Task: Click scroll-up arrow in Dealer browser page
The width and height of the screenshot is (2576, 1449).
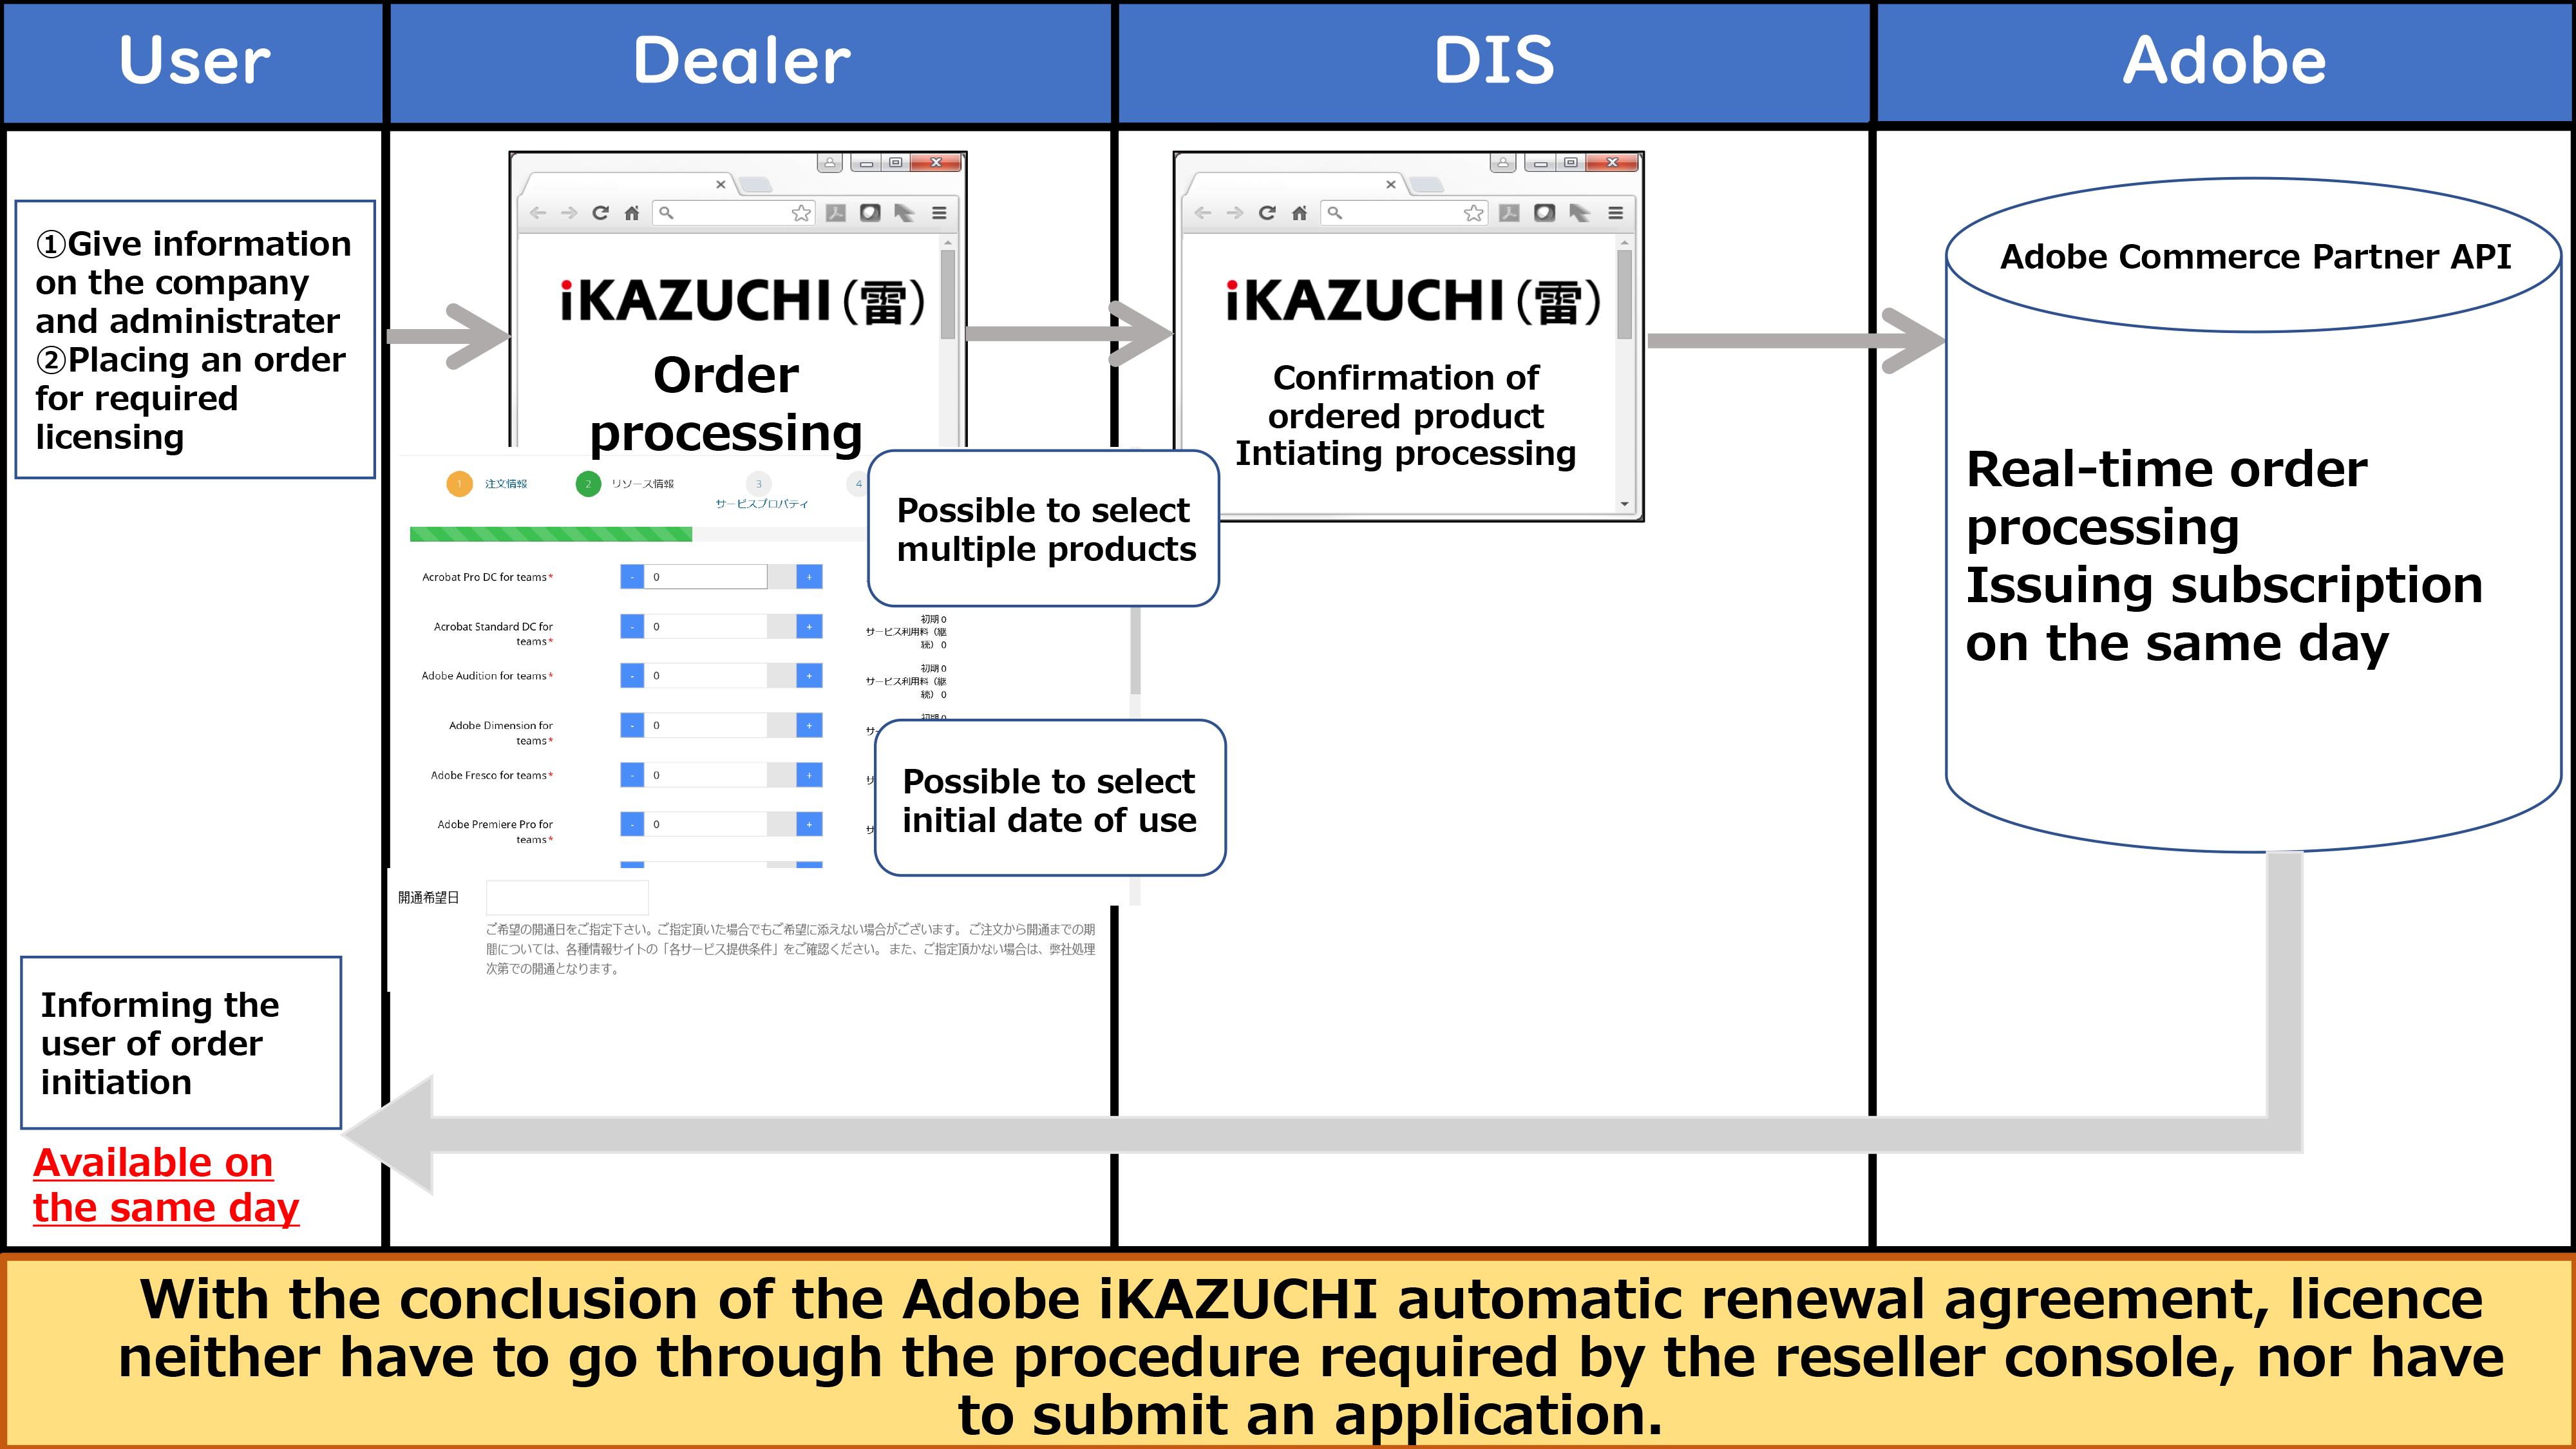Action: 947,243
